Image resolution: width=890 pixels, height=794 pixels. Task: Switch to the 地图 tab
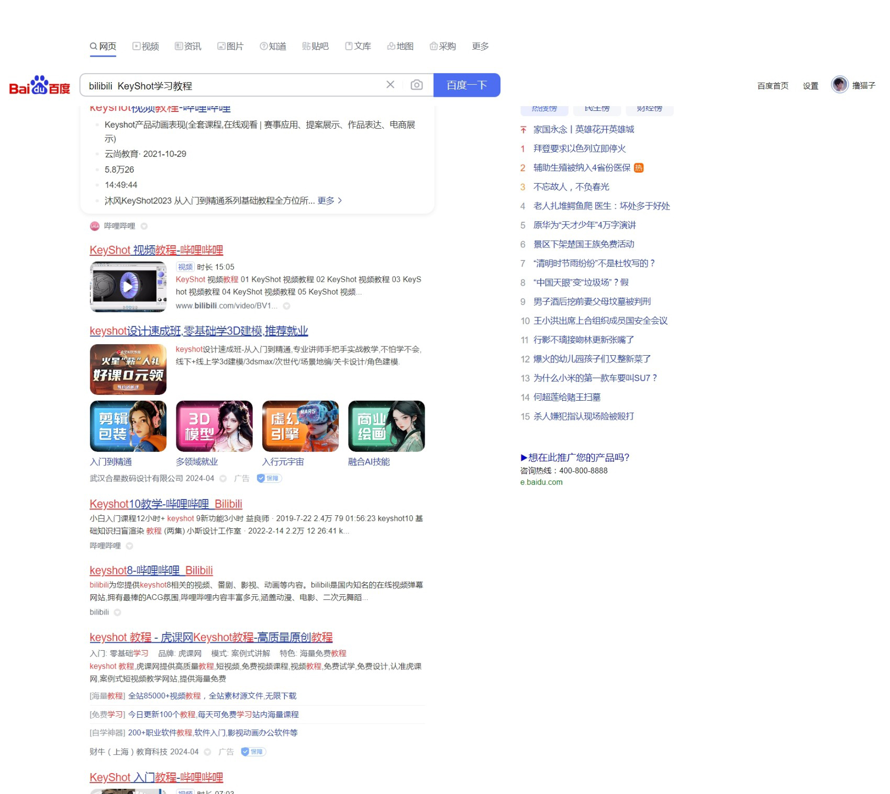pyautogui.click(x=400, y=46)
